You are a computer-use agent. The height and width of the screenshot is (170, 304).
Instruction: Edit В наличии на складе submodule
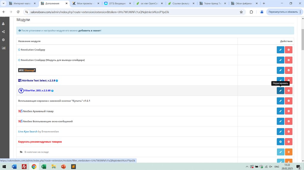click(x=280, y=152)
